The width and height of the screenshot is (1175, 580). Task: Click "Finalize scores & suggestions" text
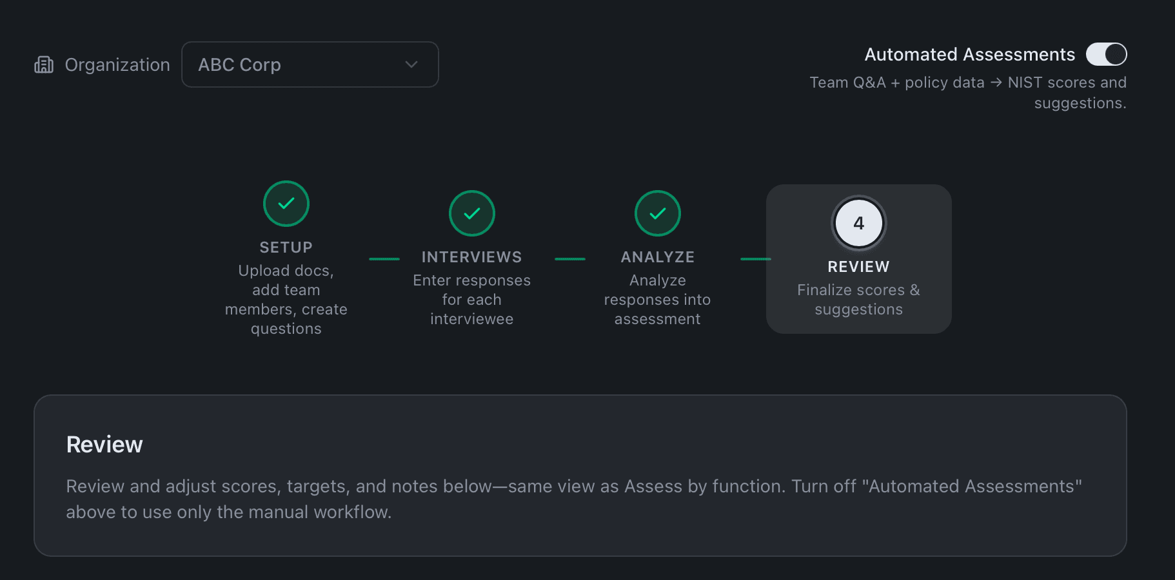(x=858, y=300)
